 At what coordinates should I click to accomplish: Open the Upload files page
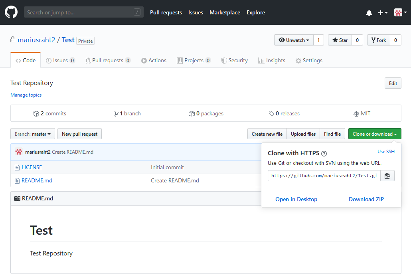tap(303, 134)
